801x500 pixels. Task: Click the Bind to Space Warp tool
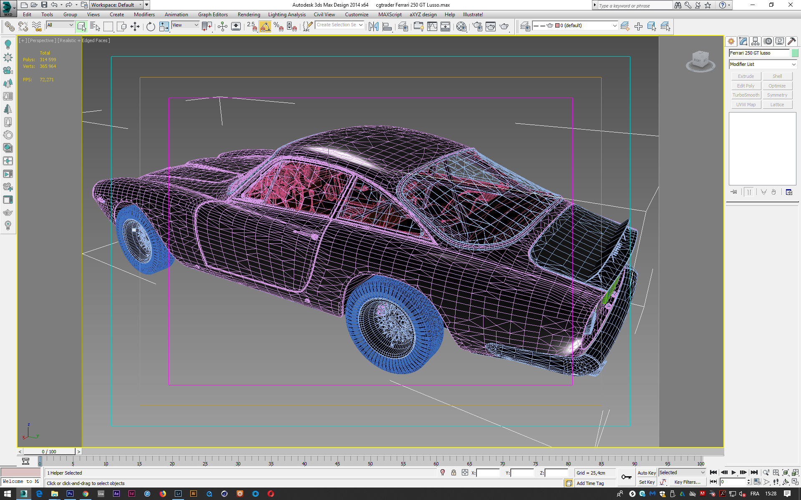point(37,27)
